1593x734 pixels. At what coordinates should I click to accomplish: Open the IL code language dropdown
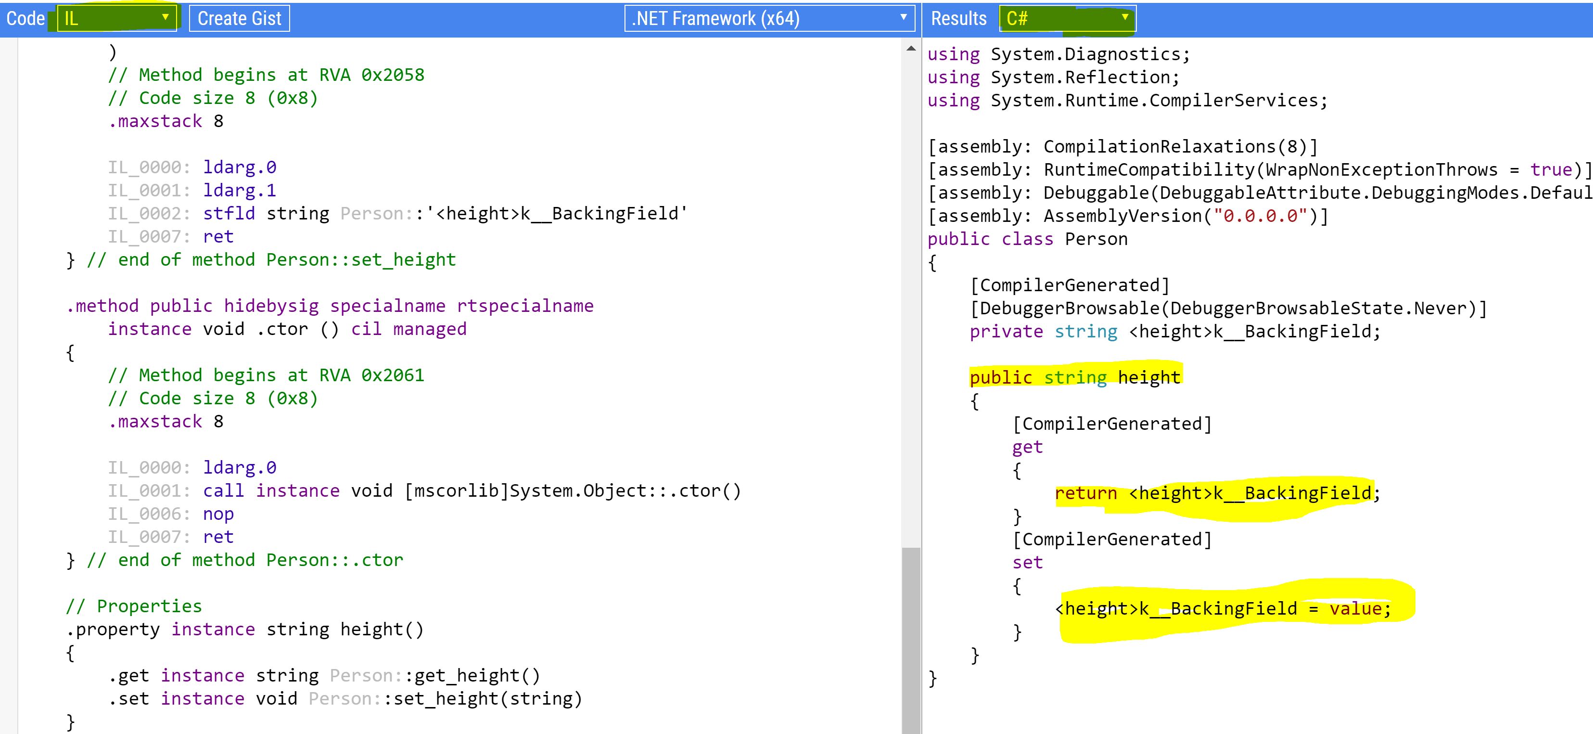116,18
